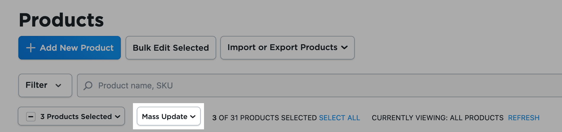Click the CURRENTLY VIEWING: ALL PRODUCTS label
This screenshot has height=132, width=562.
pyautogui.click(x=437, y=118)
